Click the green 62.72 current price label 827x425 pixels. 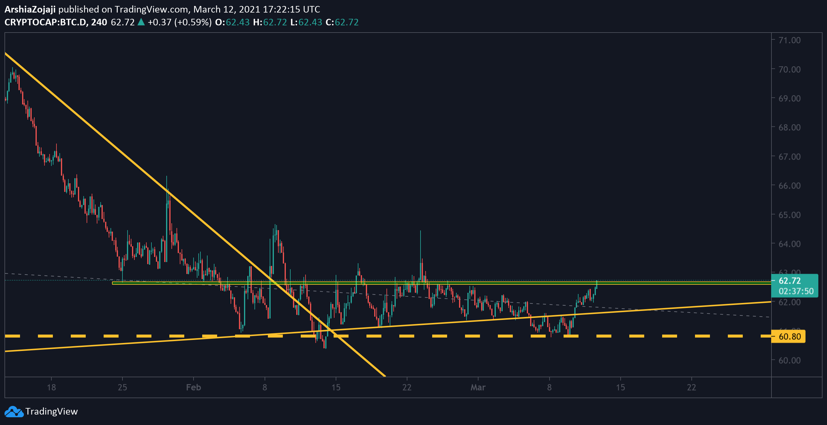[x=789, y=281]
